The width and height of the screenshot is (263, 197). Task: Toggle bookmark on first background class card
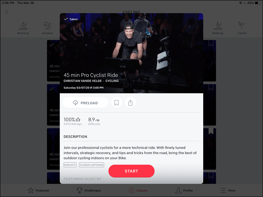pyautogui.click(x=211, y=43)
